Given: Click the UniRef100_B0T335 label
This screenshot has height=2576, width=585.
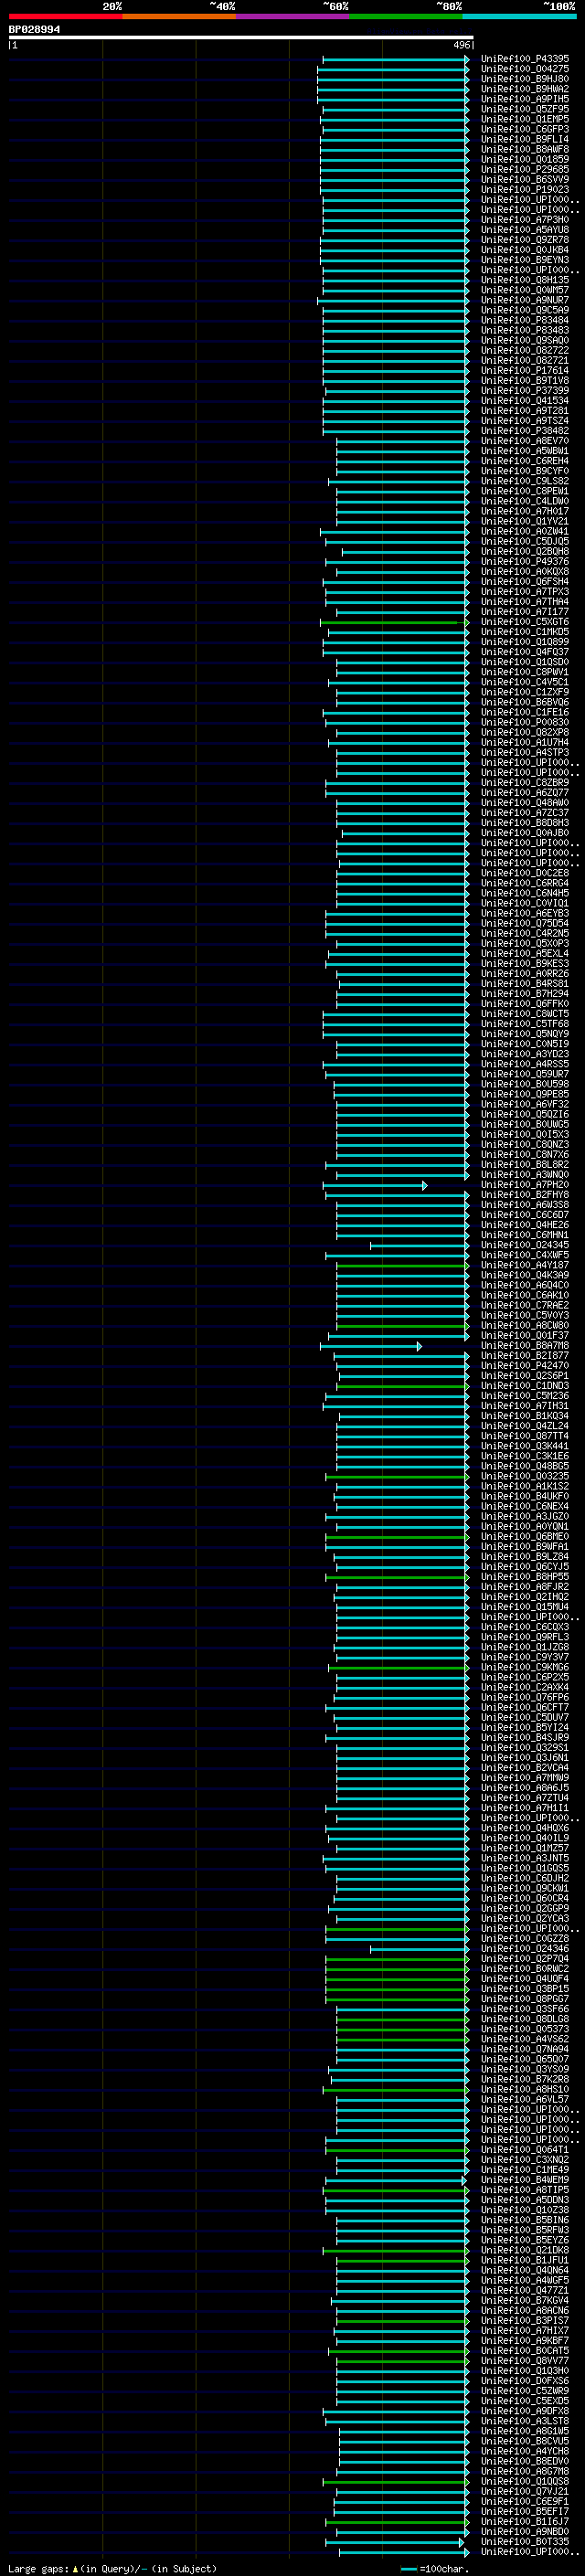Looking at the screenshot, I should pyautogui.click(x=525, y=2542).
